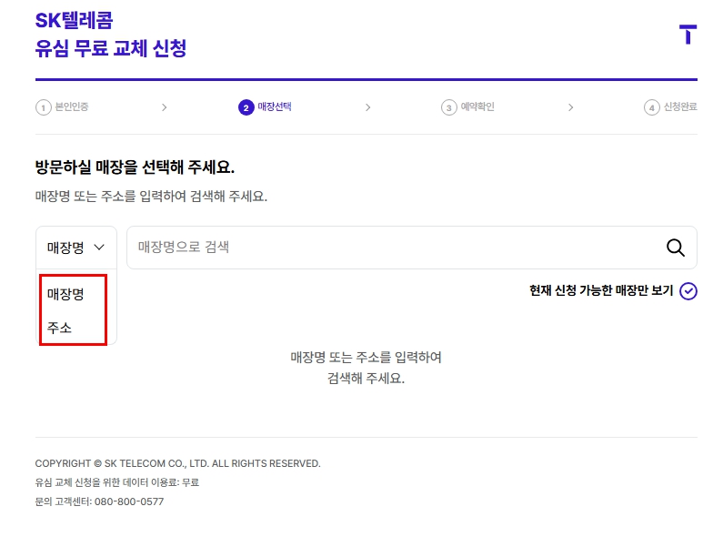This screenshot has width=723, height=557.
Task: Select '매장명' option in dropdown list
Action: 65,294
